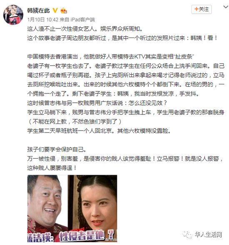
Task: Click the line starting 中国模特去香港演出
Action: (x=110, y=56)
